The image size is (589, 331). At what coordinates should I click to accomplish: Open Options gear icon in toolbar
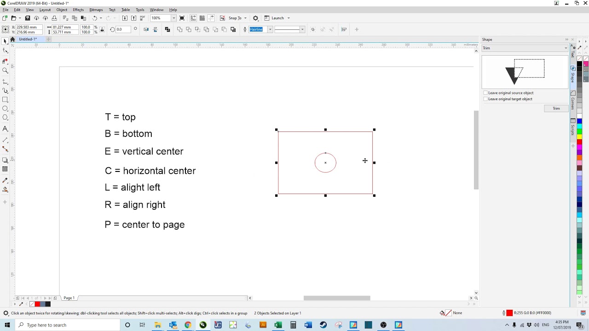[256, 18]
